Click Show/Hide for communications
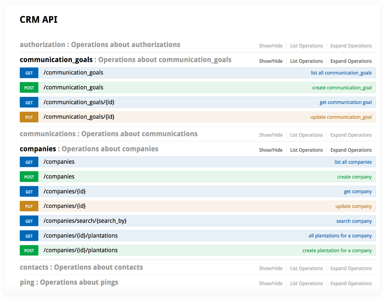This screenshot has width=385, height=300. [x=271, y=135]
